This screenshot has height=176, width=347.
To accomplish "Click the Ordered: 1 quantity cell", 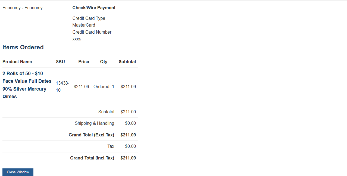I will tap(104, 87).
